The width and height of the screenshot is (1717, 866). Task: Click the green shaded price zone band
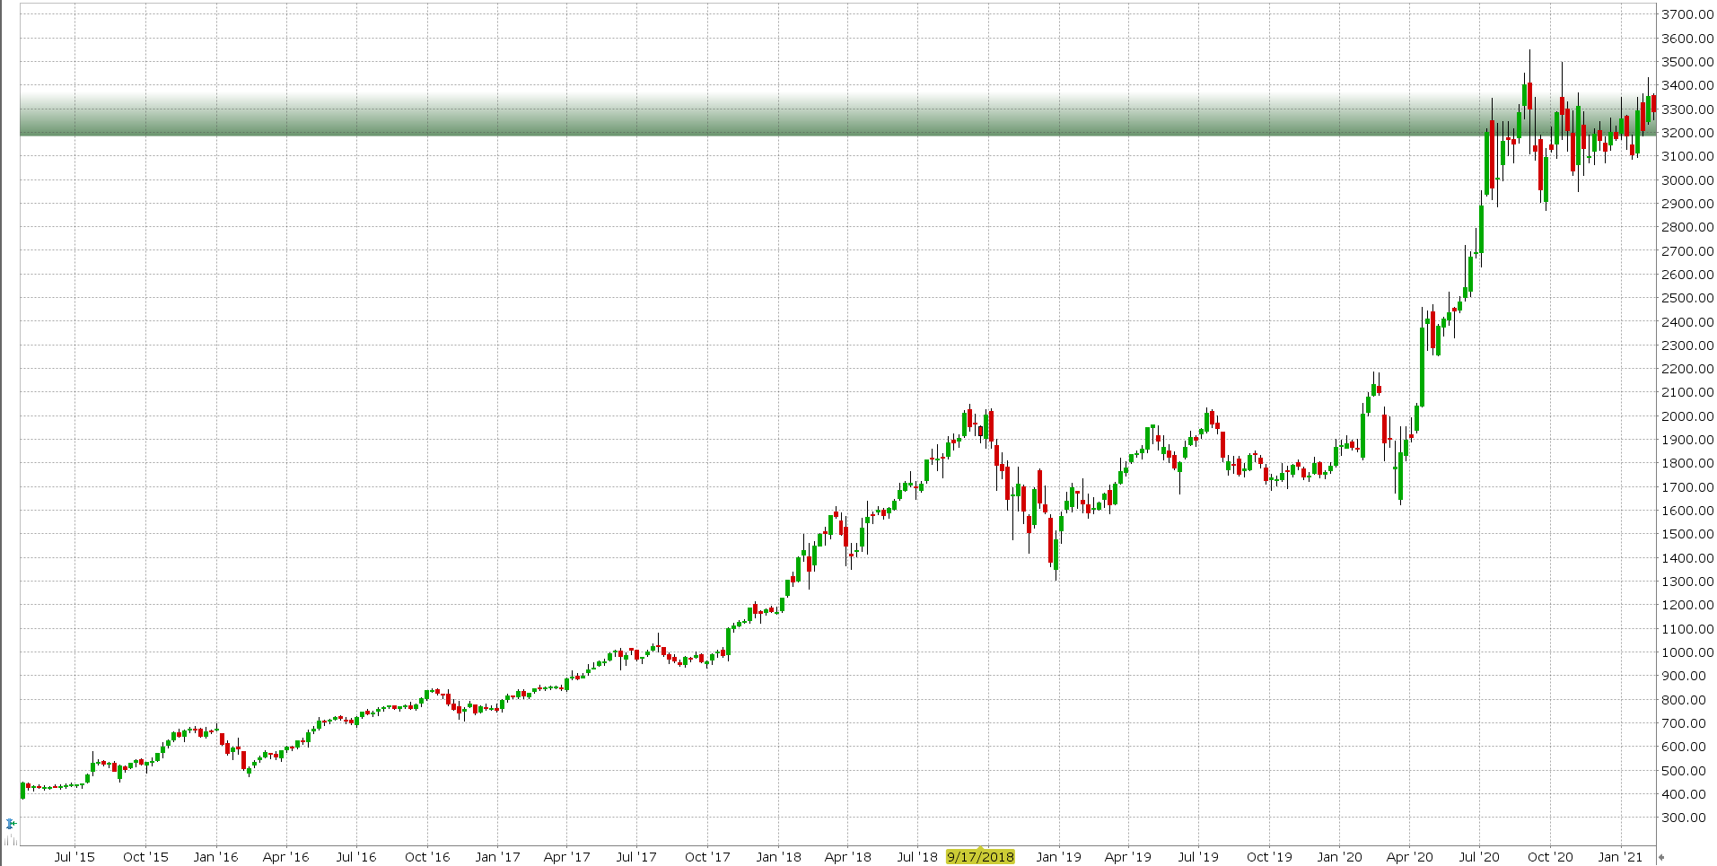click(x=837, y=115)
